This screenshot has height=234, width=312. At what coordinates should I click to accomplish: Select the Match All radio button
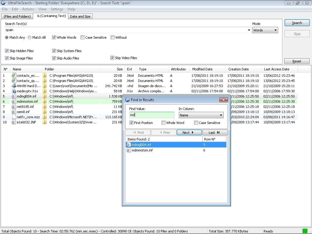click(30, 37)
